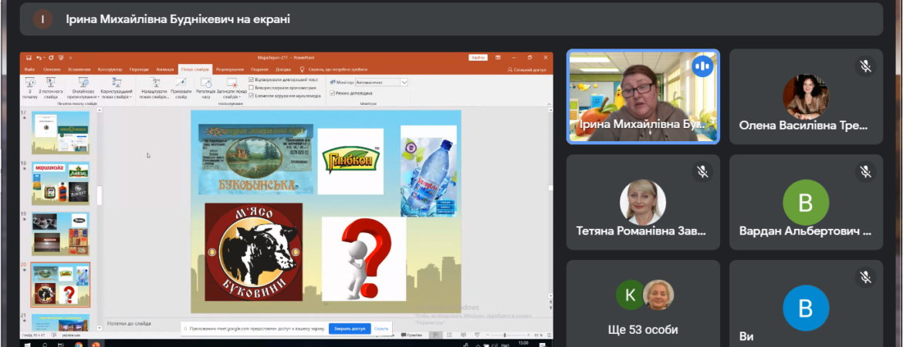Switch to Normal view status icon
This screenshot has height=347, width=903.
pyautogui.click(x=436, y=335)
